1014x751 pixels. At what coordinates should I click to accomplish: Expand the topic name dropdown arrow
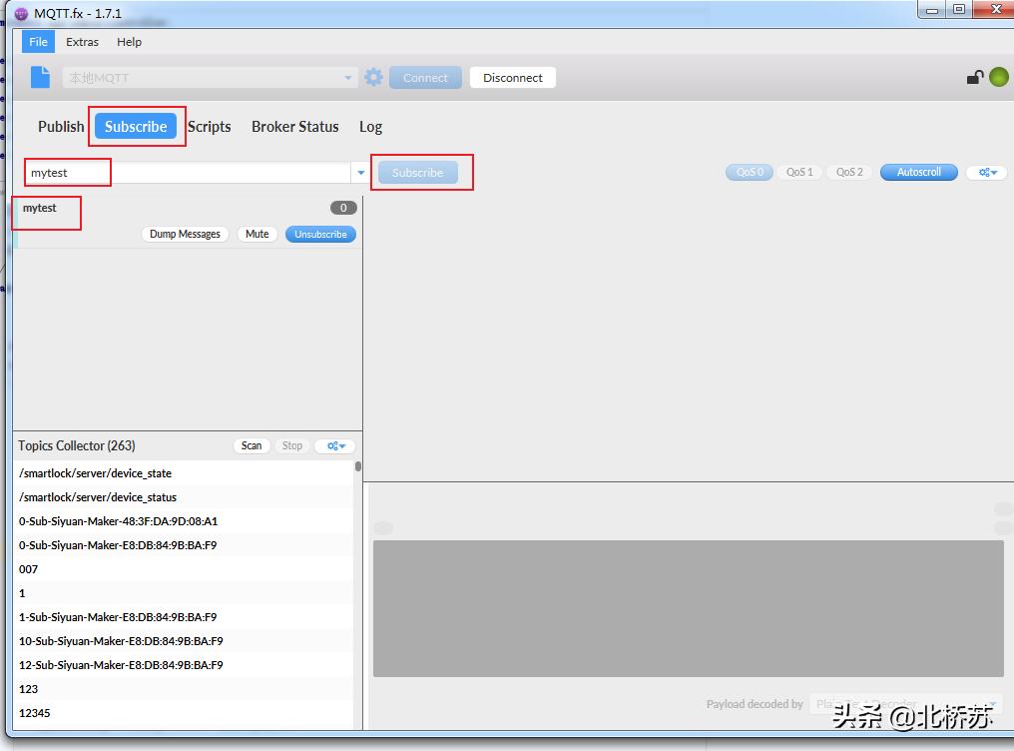pos(361,173)
